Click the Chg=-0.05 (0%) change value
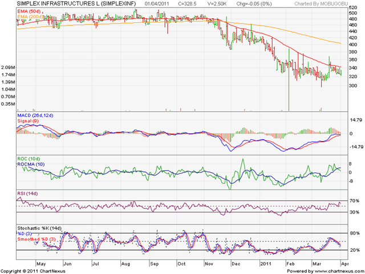The height and width of the screenshot is (274, 365). [254, 4]
